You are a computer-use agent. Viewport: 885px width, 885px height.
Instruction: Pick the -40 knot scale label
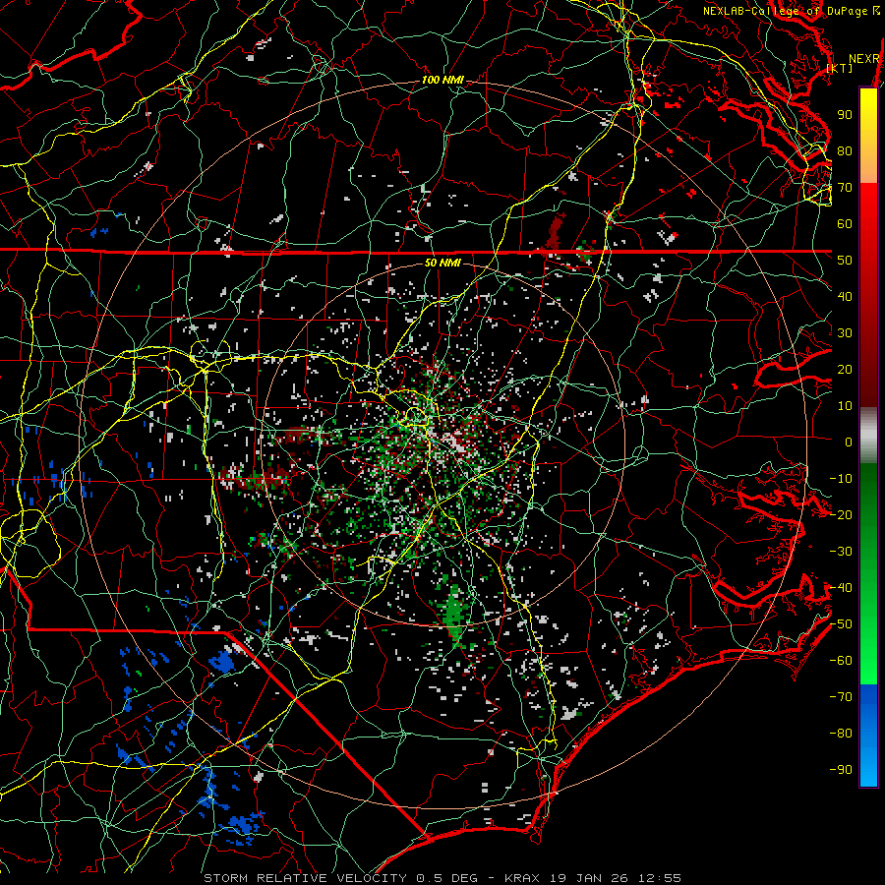(x=841, y=588)
